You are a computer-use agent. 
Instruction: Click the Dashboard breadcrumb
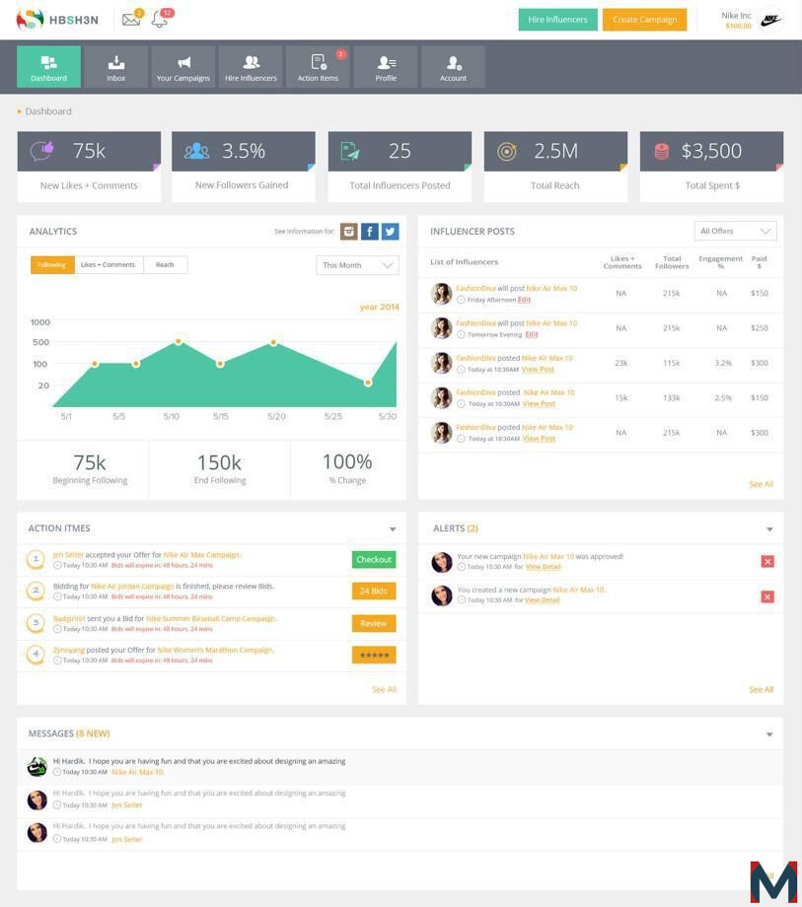[48, 111]
